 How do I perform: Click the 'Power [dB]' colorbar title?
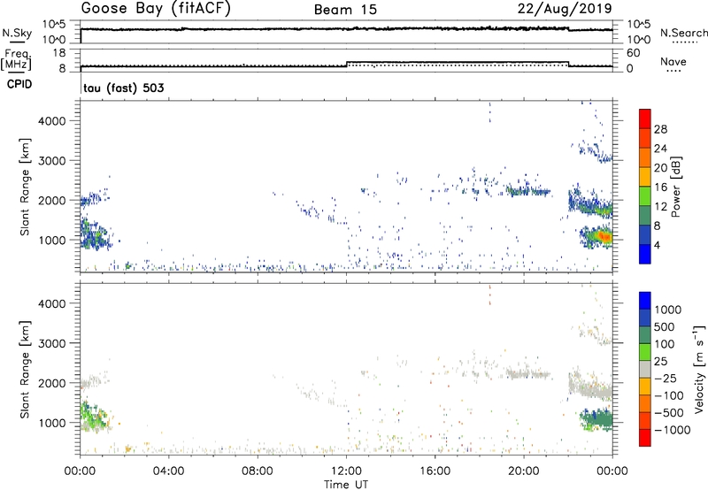[675, 187]
